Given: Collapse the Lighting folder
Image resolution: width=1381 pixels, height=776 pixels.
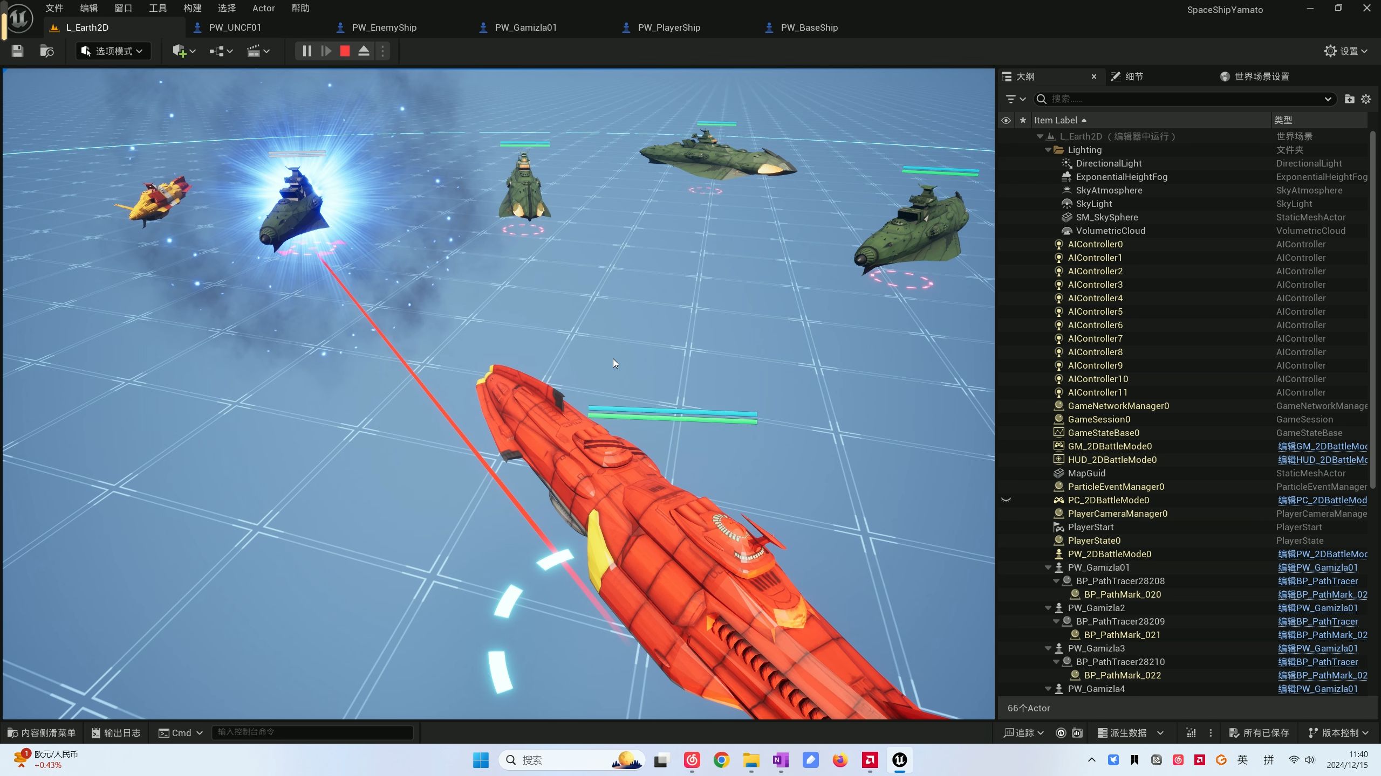Looking at the screenshot, I should click(1048, 150).
